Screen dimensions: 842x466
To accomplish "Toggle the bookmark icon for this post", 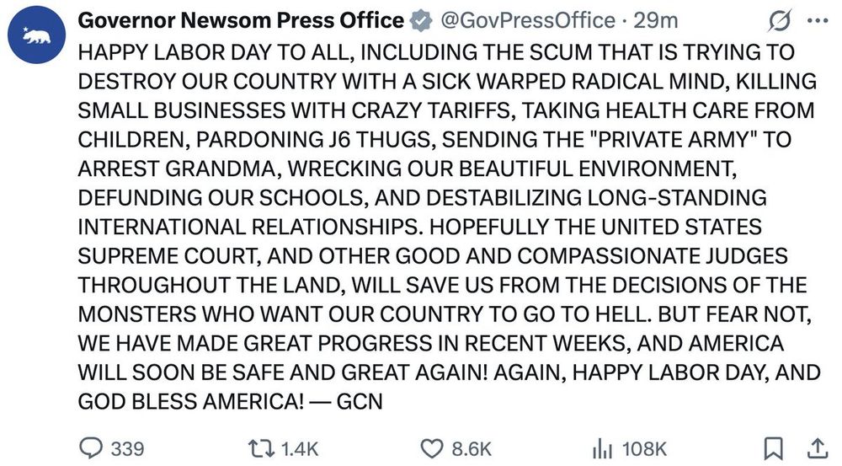I will click(x=774, y=448).
